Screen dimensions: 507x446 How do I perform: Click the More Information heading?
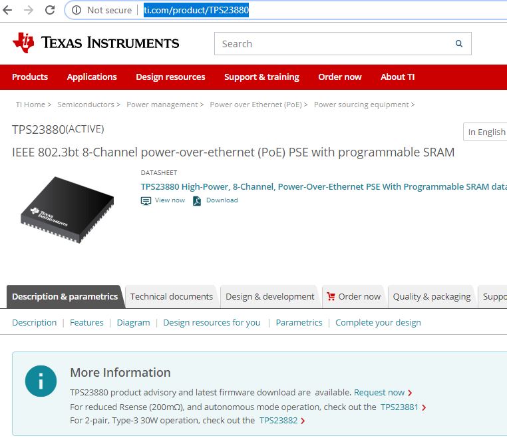(x=120, y=373)
